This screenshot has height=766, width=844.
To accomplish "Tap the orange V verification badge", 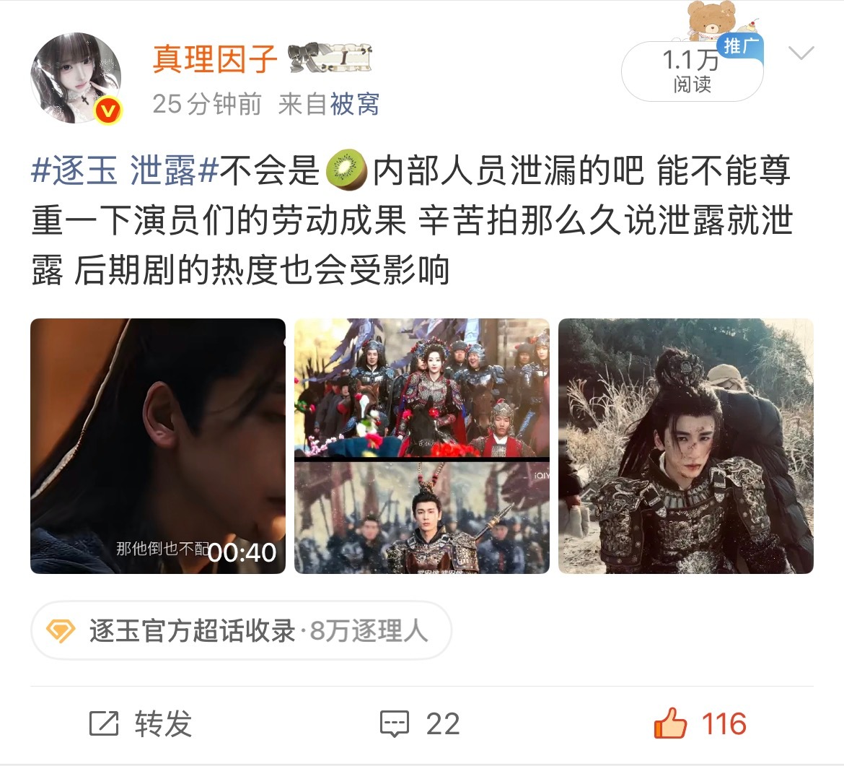I will [x=108, y=111].
